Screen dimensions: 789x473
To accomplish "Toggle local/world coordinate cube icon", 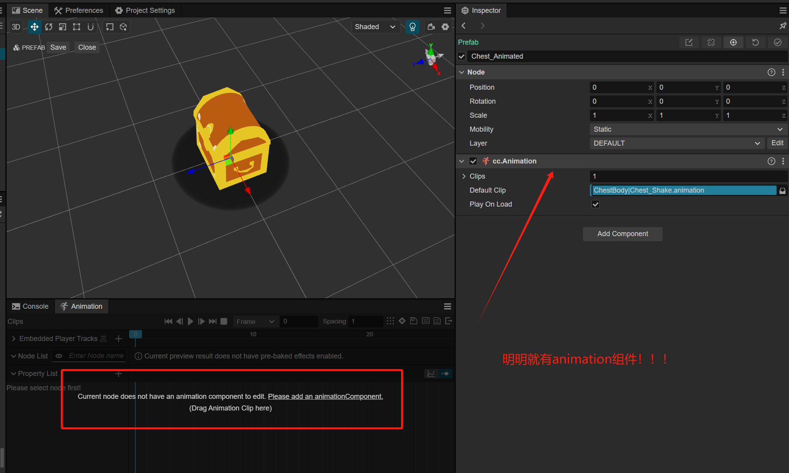I will (x=123, y=27).
